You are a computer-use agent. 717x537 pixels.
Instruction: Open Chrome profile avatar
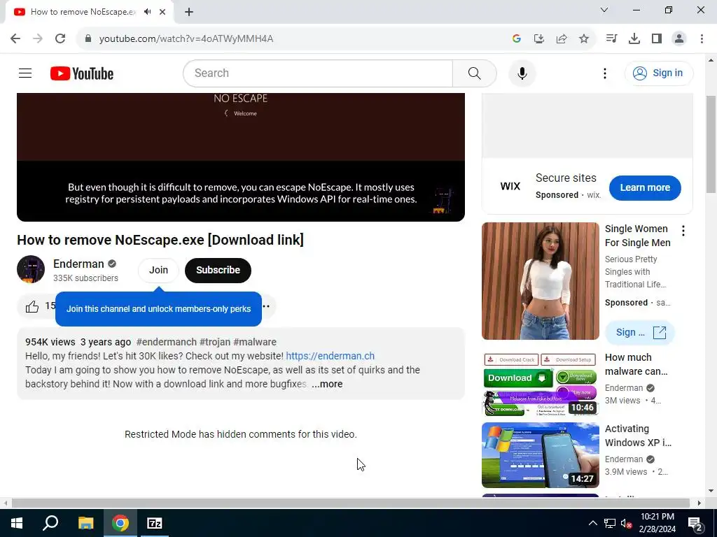click(679, 39)
